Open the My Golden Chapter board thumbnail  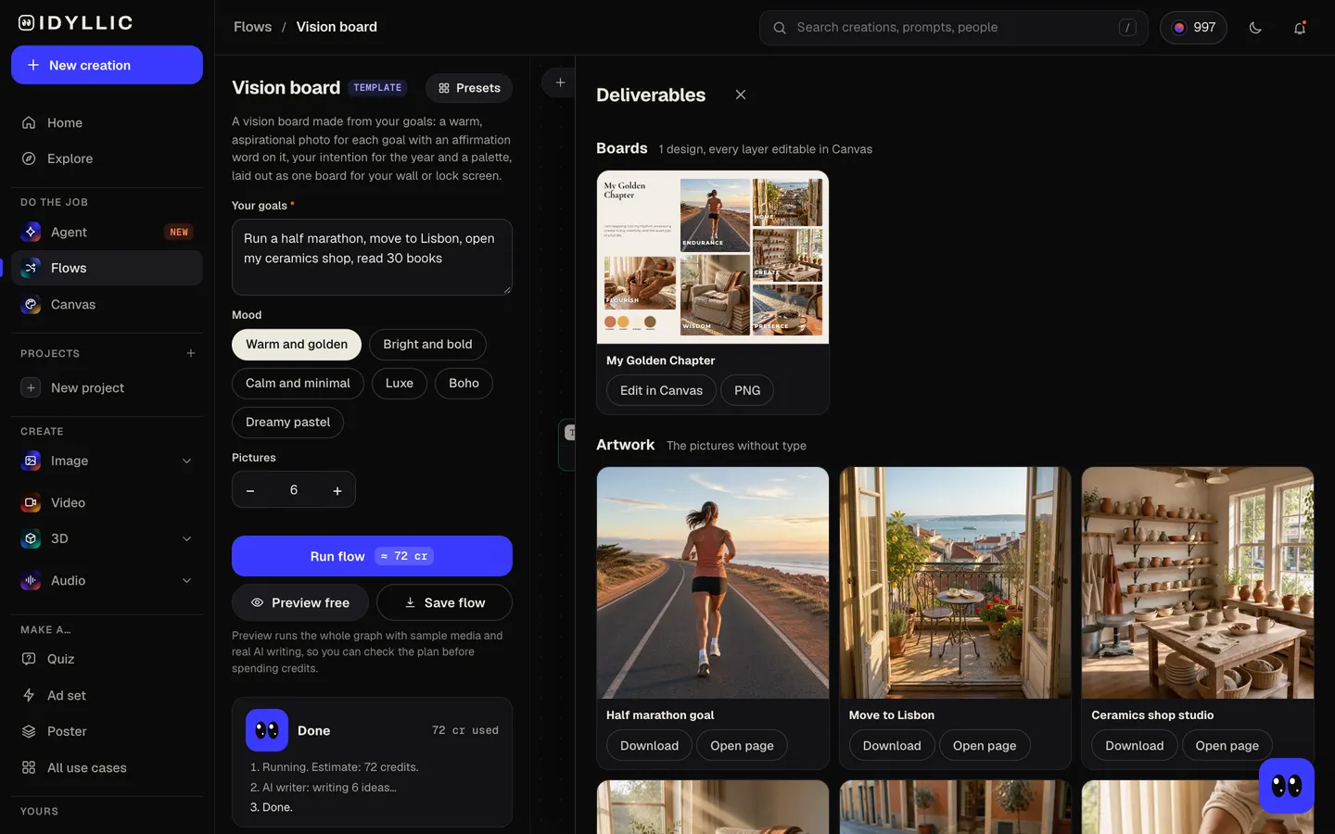(713, 257)
